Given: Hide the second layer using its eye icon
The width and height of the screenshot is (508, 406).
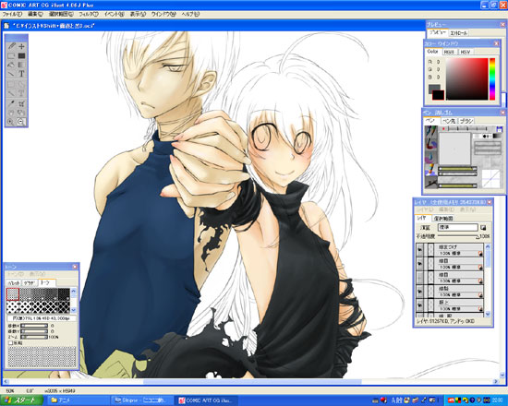Looking at the screenshot, I should point(420,264).
